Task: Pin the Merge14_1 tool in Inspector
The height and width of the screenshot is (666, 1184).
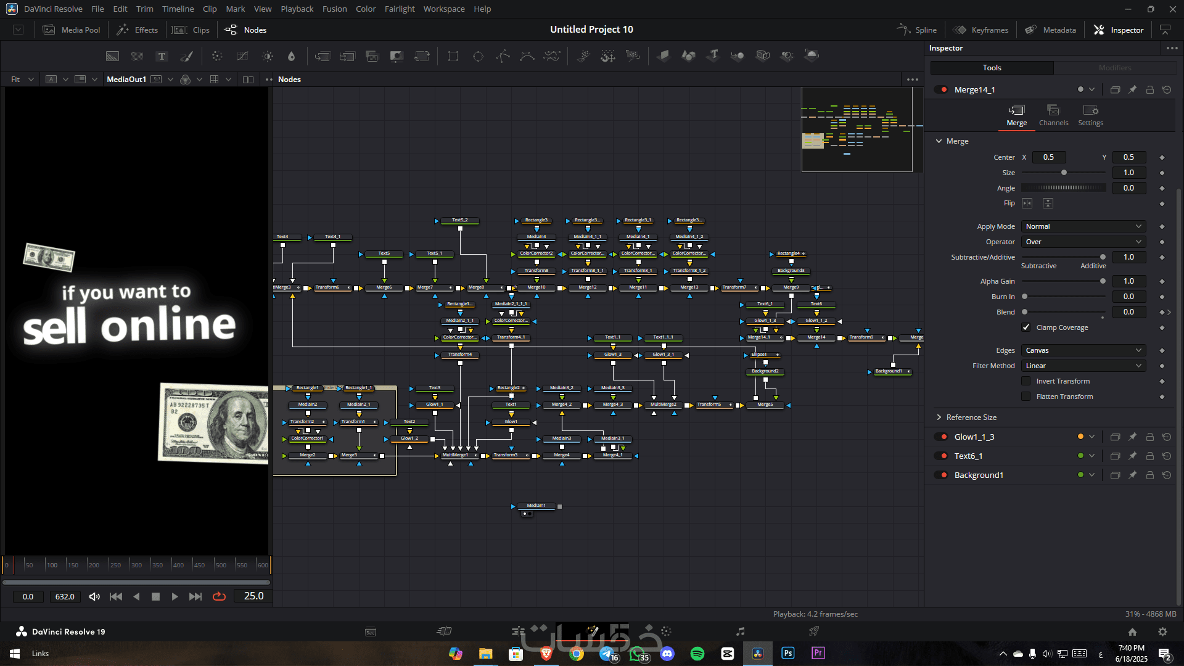Action: 1132,90
